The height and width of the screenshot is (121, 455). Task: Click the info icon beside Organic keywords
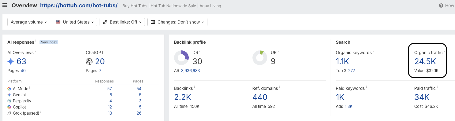click(373, 52)
